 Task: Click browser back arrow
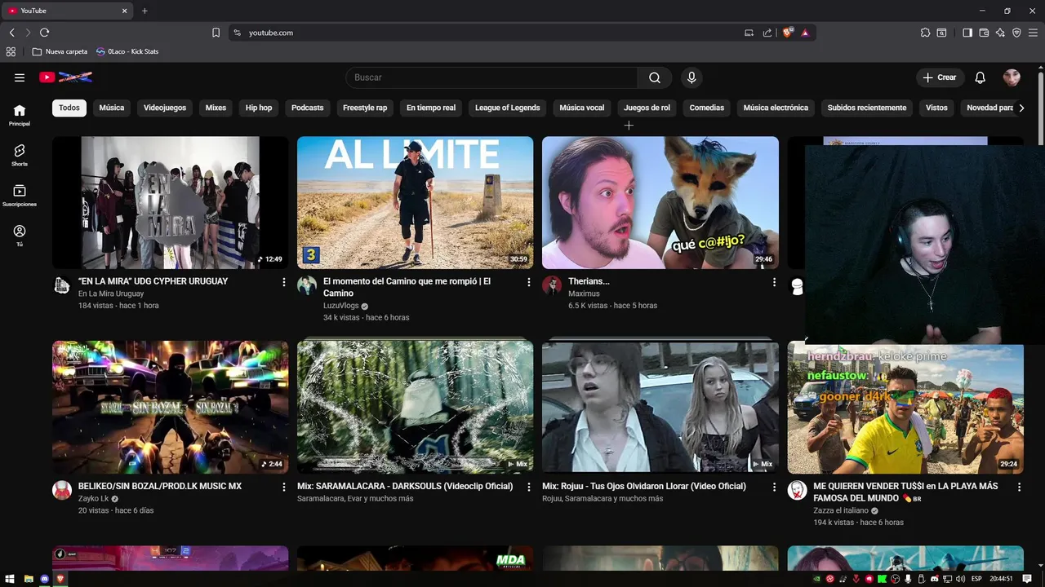(11, 33)
